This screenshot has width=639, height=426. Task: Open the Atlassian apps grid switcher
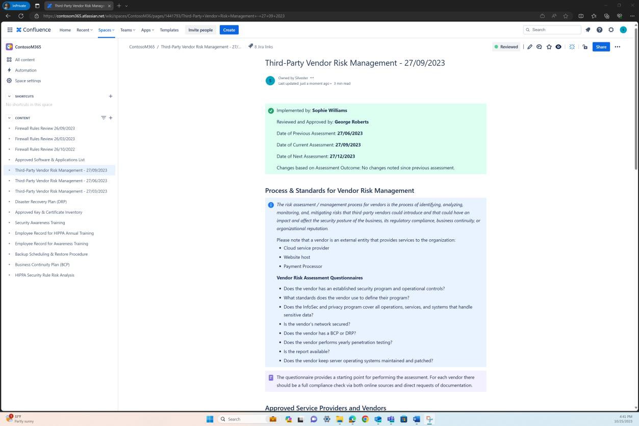point(10,30)
